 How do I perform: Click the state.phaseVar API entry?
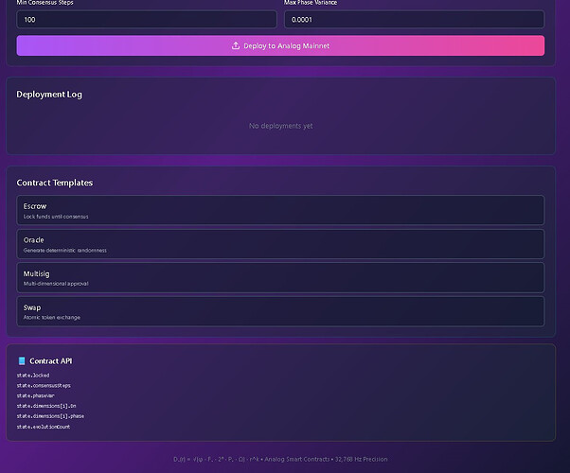tap(37, 396)
